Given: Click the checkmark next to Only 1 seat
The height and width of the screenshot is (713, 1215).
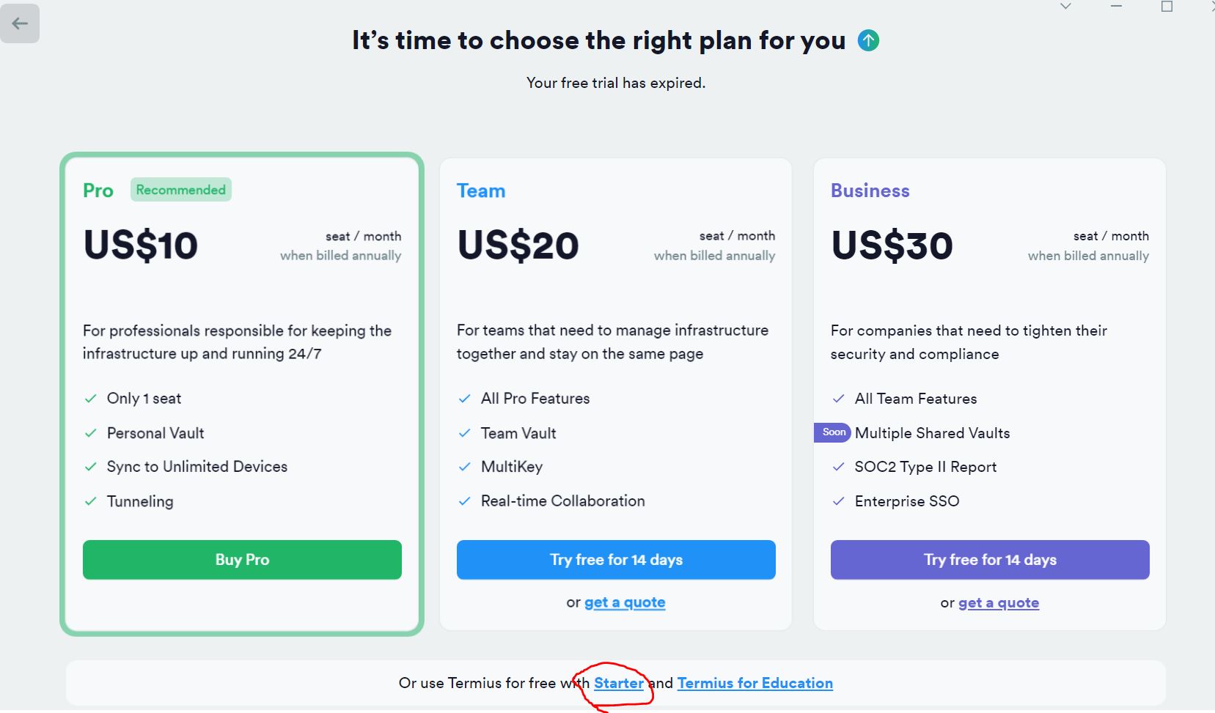Looking at the screenshot, I should click(91, 399).
